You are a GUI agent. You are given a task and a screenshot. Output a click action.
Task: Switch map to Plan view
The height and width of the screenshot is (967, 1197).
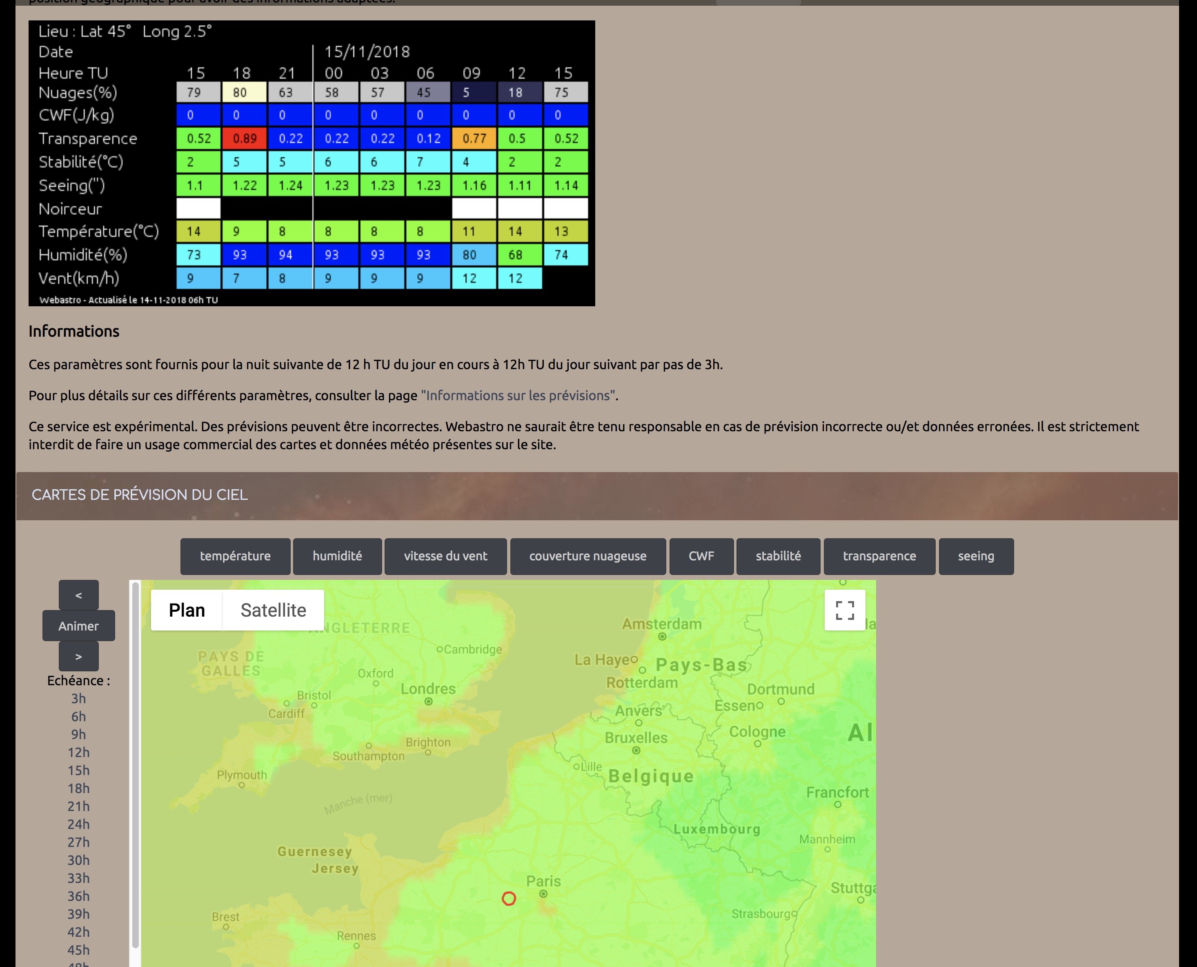coord(187,610)
